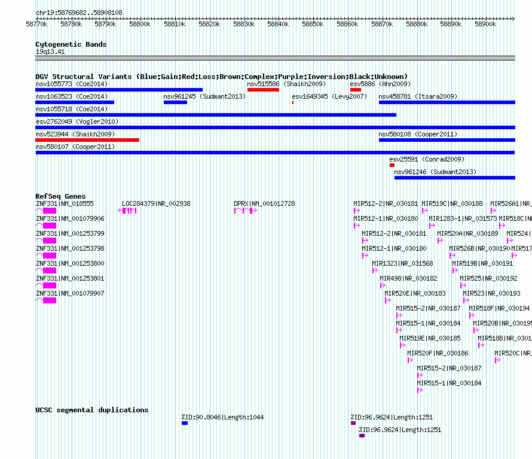The height and width of the screenshot is (459, 532).
Task: Select the nsv1063523 (Coe2014) blue bar
Action: [x=75, y=102]
